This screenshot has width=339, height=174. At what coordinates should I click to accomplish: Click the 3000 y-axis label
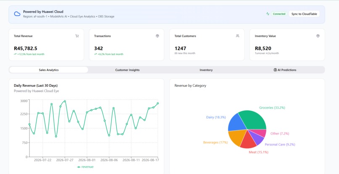pos(24,101)
